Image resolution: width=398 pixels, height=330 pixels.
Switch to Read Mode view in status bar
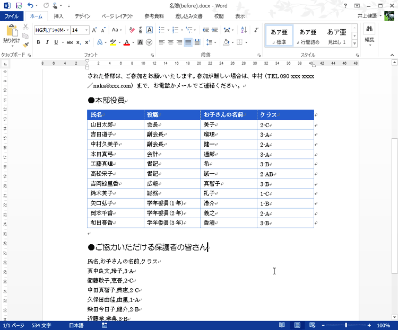[282, 325]
